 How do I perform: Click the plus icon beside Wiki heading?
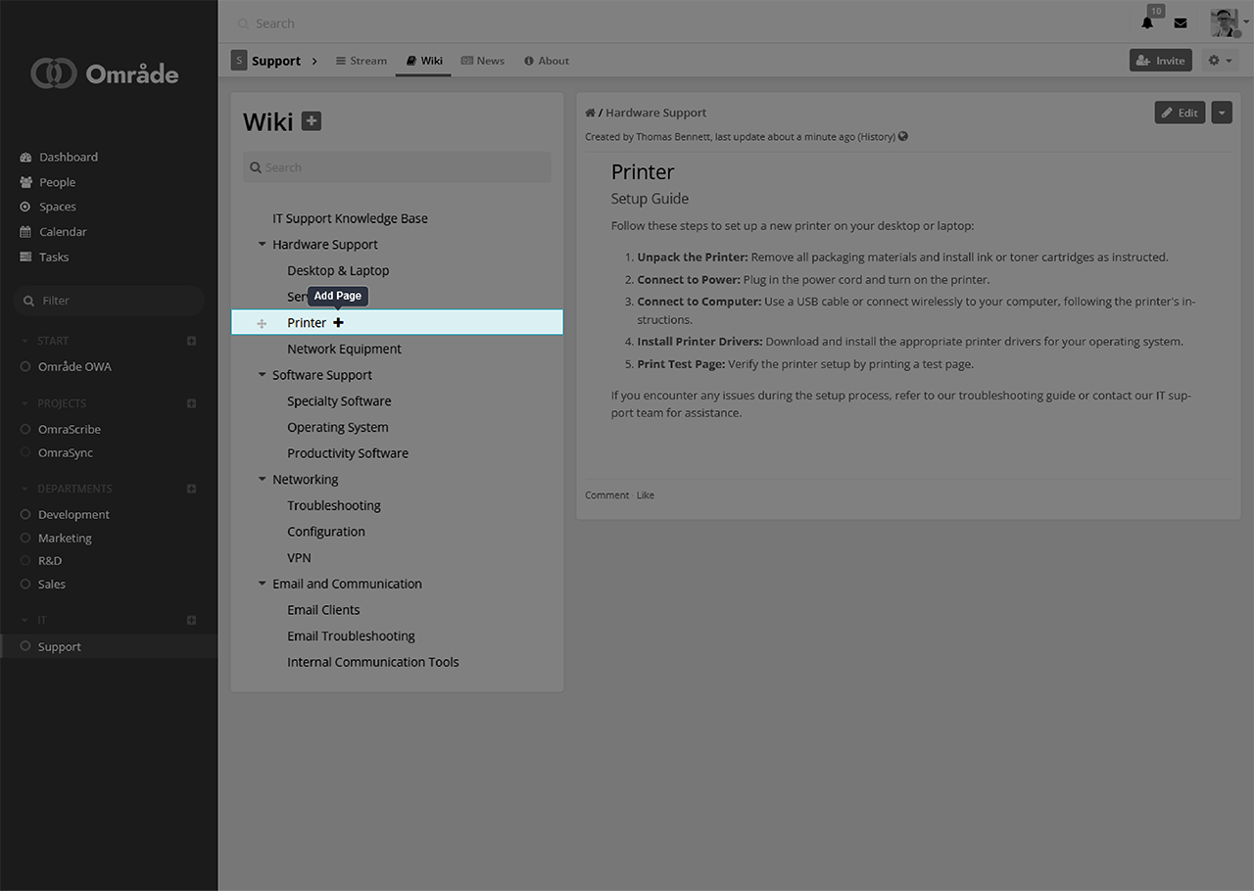click(312, 121)
